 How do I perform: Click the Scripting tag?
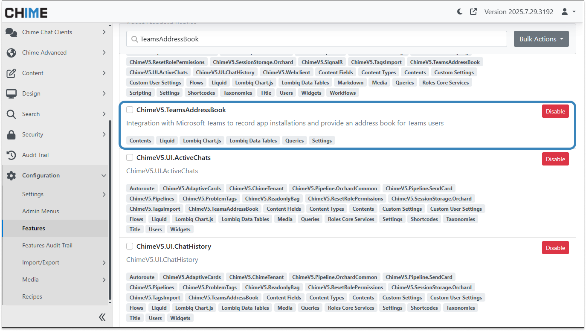[140, 93]
